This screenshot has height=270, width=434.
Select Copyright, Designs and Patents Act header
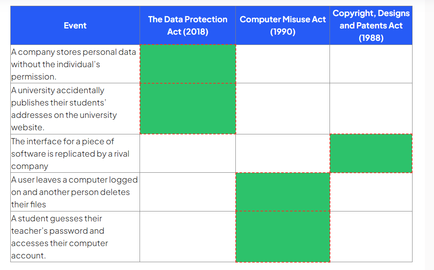click(371, 26)
